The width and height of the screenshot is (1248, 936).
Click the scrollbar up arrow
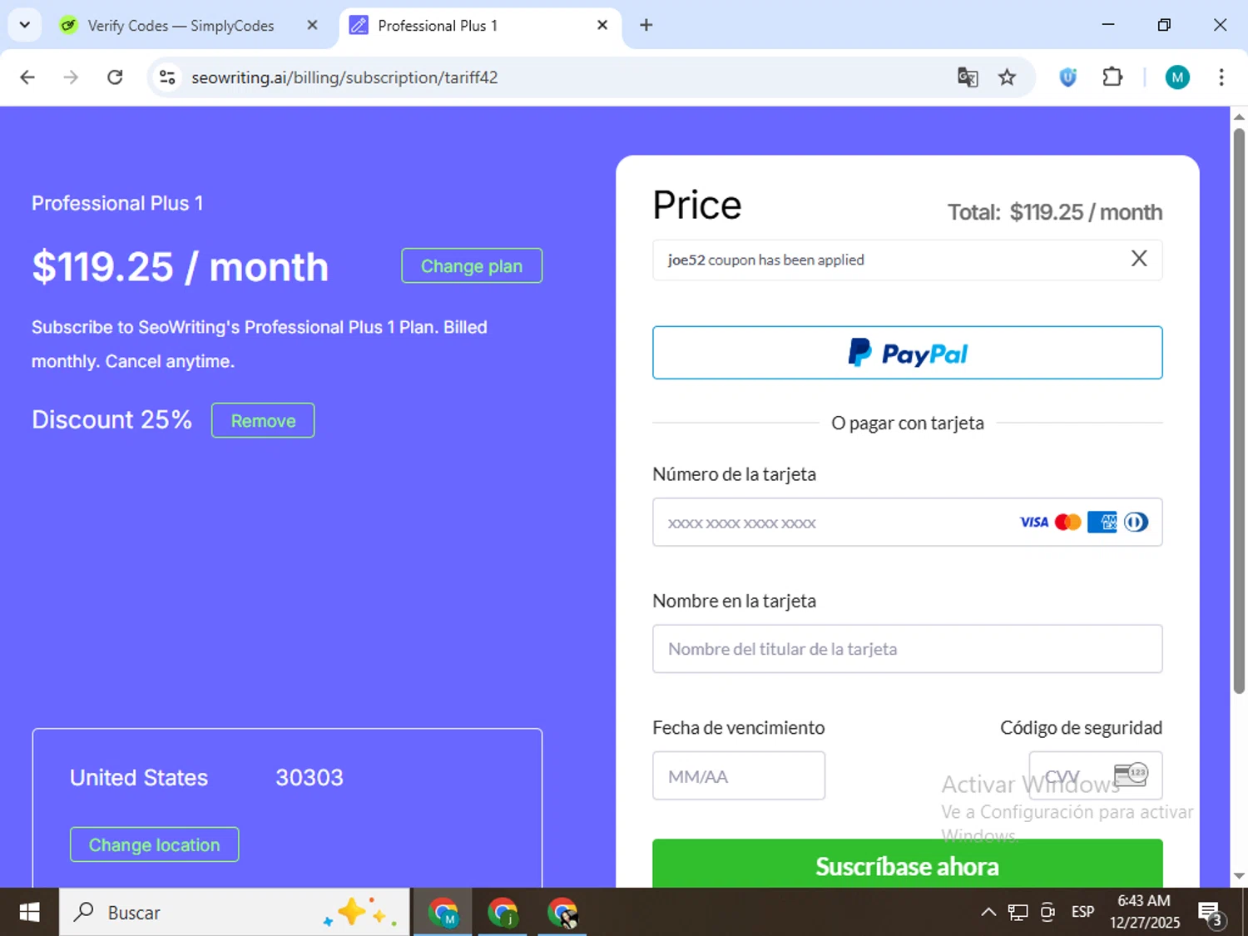click(1239, 116)
